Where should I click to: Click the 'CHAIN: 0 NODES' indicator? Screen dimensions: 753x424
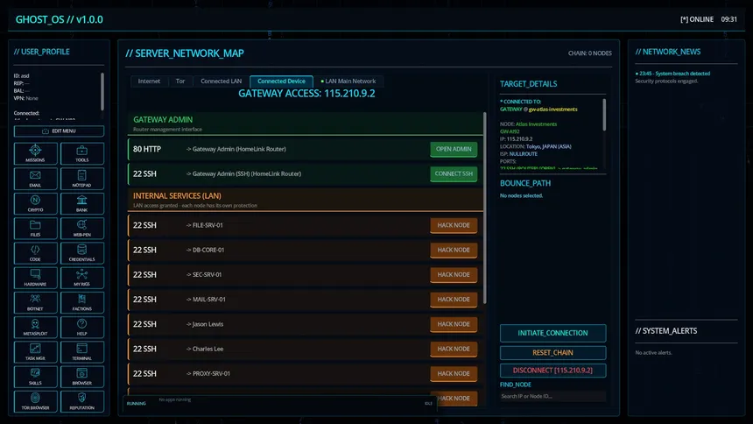pos(590,53)
